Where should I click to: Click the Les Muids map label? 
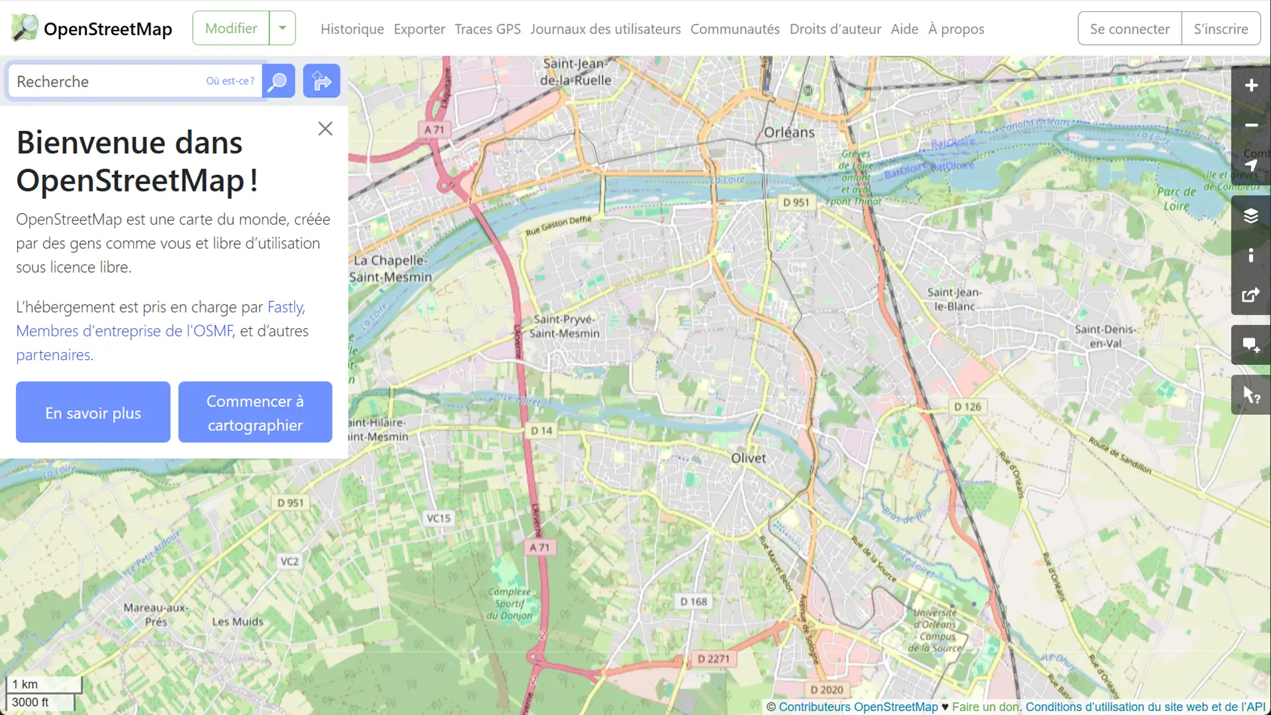pyautogui.click(x=238, y=622)
